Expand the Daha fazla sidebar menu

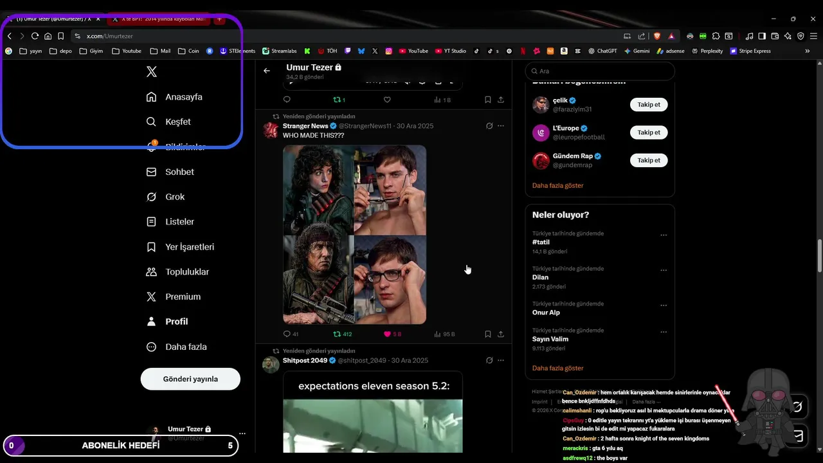(177, 347)
